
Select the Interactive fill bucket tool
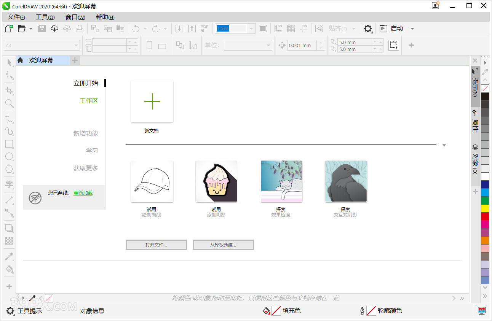pos(10,269)
